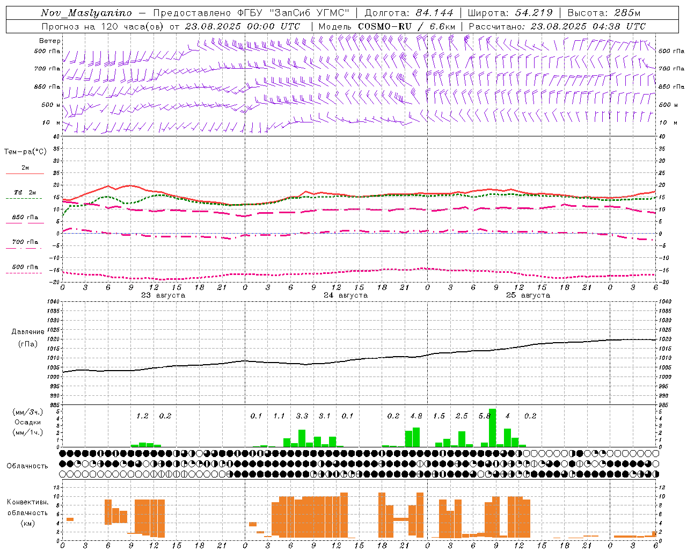This screenshot has width=687, height=550.
Task: Click the 25 августа date label
Action: tap(528, 295)
